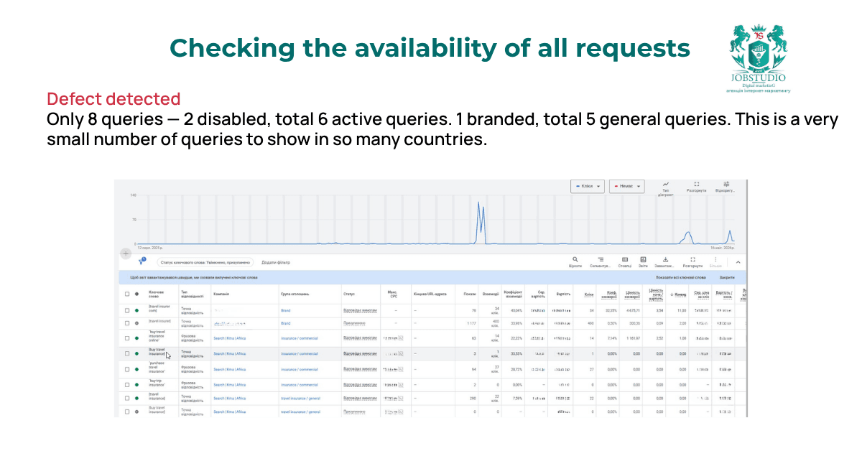Open travel insurance / general group for [travel insurance]
Image resolution: width=862 pixels, height=451 pixels.
point(300,398)
